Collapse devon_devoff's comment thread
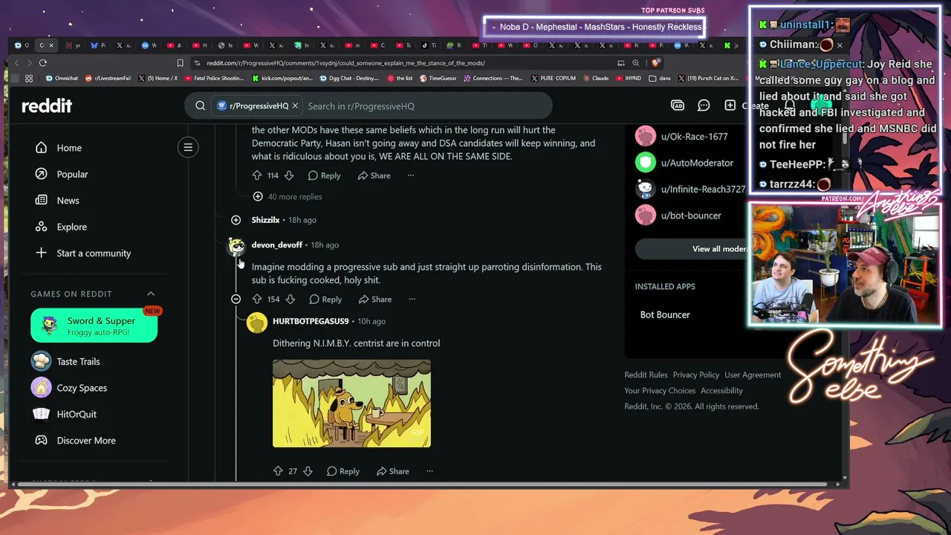This screenshot has width=951, height=535. pos(236,299)
